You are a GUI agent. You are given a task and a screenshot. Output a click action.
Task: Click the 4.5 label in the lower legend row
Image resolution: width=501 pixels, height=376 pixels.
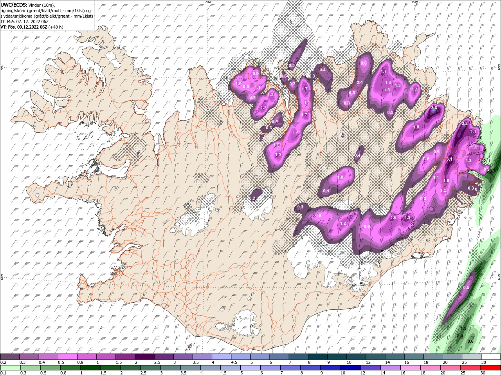tap(223, 373)
